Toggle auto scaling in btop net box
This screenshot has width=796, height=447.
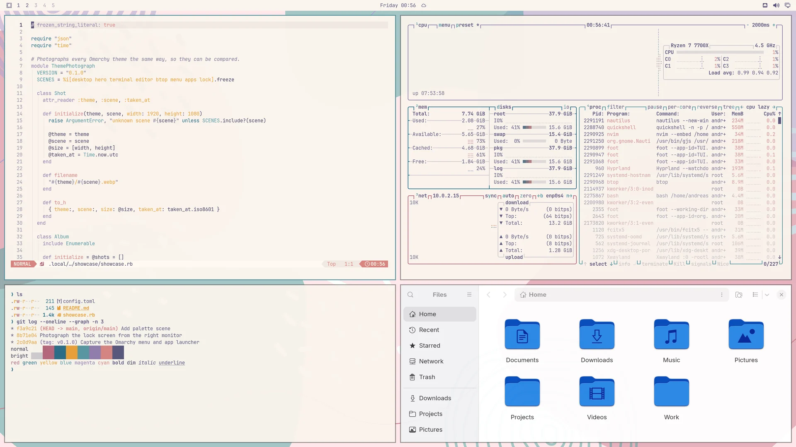pos(508,196)
